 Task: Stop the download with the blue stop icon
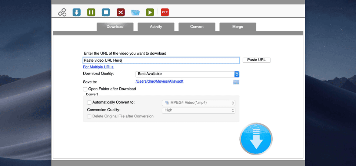[x=106, y=12]
